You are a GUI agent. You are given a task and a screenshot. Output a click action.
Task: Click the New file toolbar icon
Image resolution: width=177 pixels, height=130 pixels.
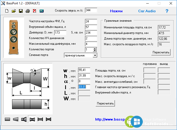[x=7, y=11]
